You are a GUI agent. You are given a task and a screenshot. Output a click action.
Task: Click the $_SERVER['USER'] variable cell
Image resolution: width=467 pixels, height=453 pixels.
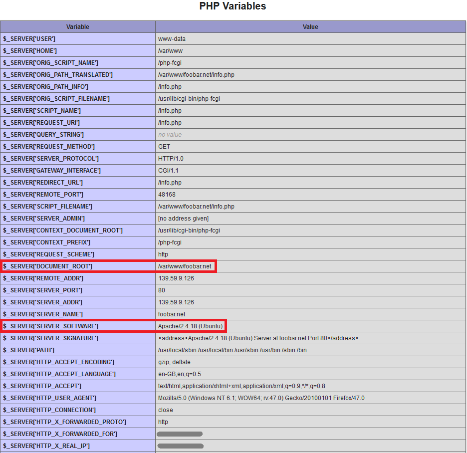(78, 39)
